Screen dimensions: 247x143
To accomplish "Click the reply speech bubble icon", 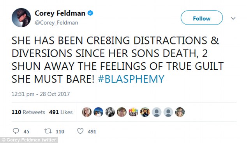I will [16, 131].
